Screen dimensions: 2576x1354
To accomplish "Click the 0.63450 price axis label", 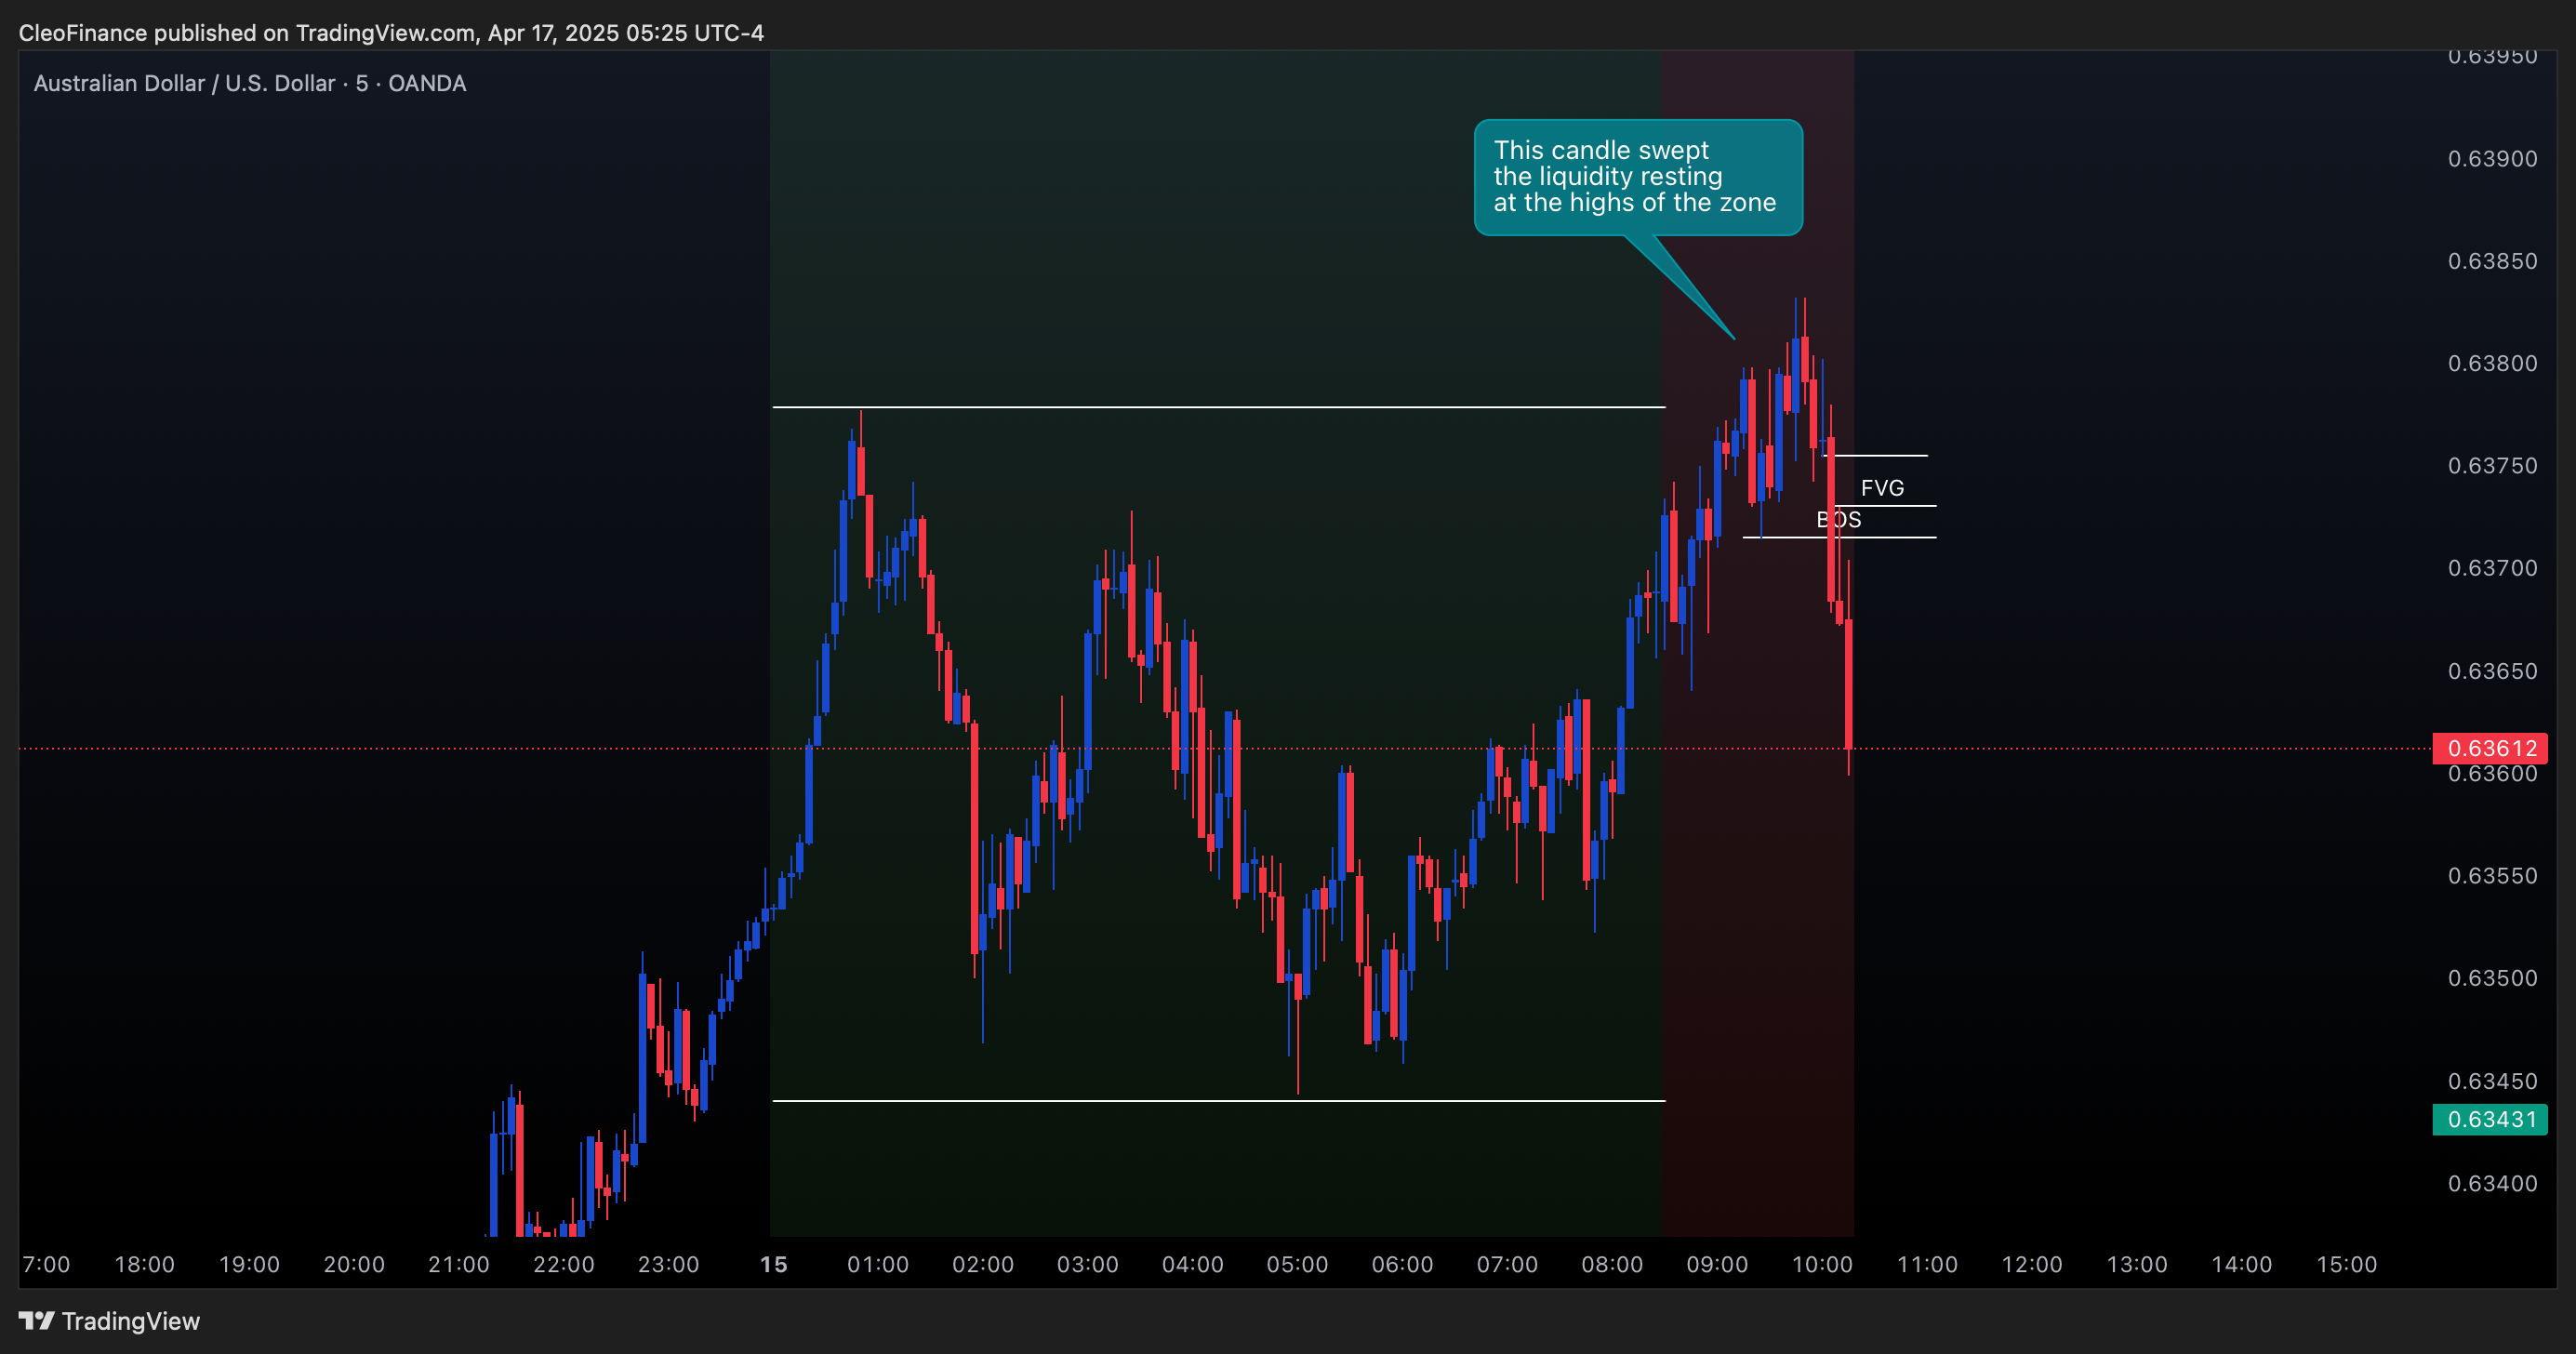I will click(x=2492, y=1081).
